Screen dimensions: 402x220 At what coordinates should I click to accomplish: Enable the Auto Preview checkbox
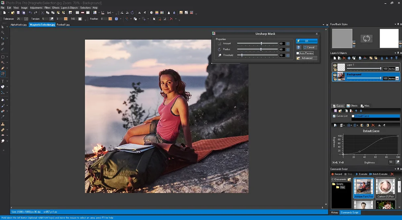(298, 53)
